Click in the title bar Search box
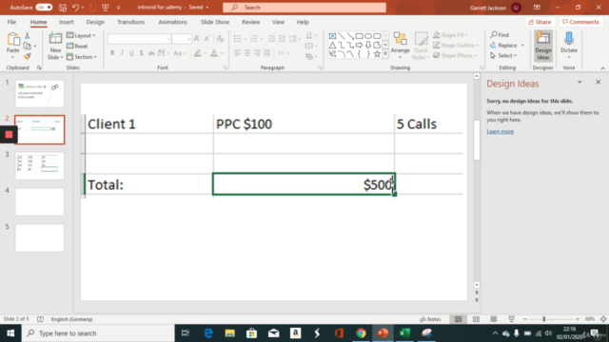 pyautogui.click(x=304, y=8)
